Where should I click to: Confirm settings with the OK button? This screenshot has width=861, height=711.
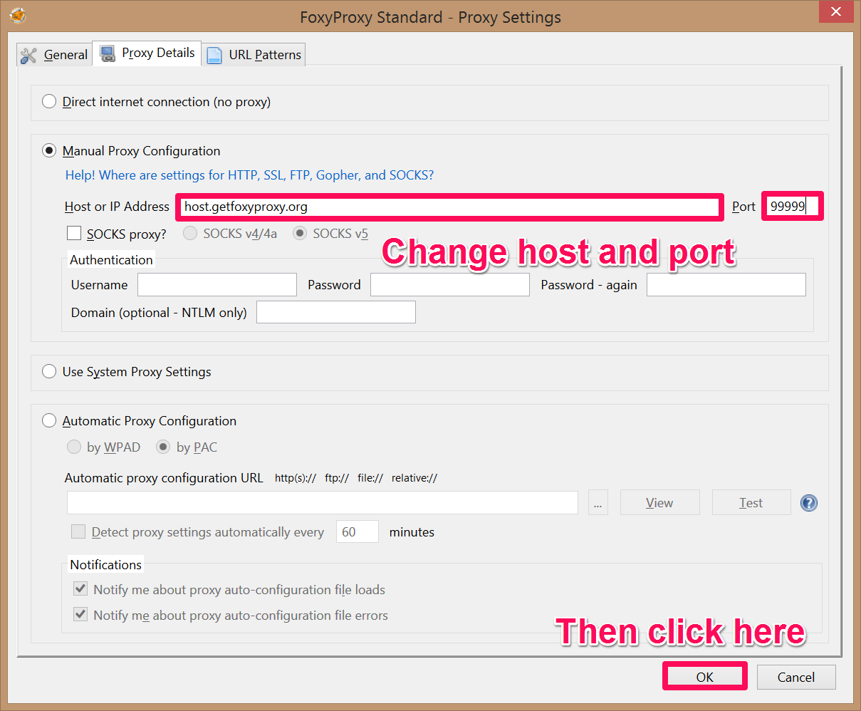pyautogui.click(x=705, y=677)
